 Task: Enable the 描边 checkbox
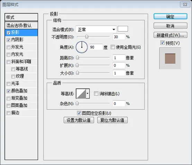[x=8, y=113]
